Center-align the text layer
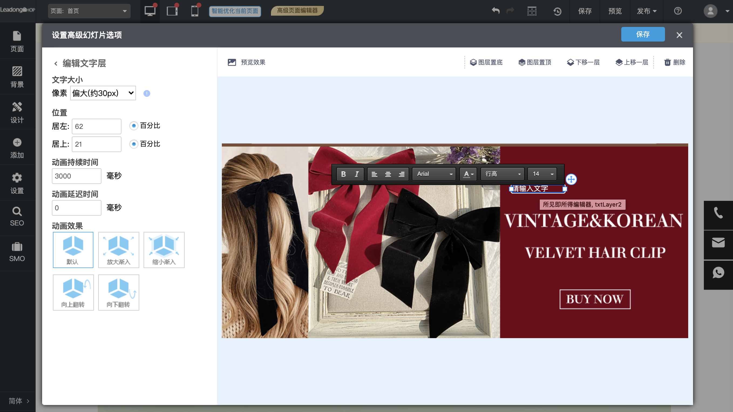 (x=388, y=174)
